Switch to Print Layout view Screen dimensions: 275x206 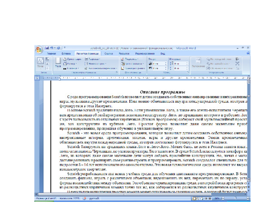(x=194, y=198)
